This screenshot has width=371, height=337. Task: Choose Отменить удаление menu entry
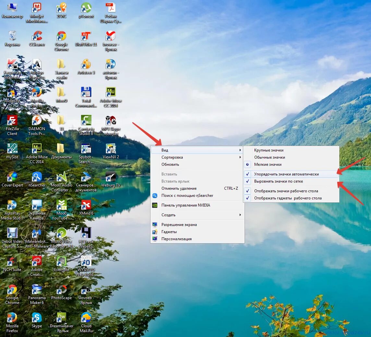coord(197,188)
